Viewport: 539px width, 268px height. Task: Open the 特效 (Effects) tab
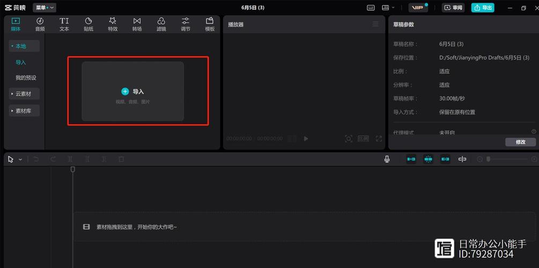click(x=113, y=25)
